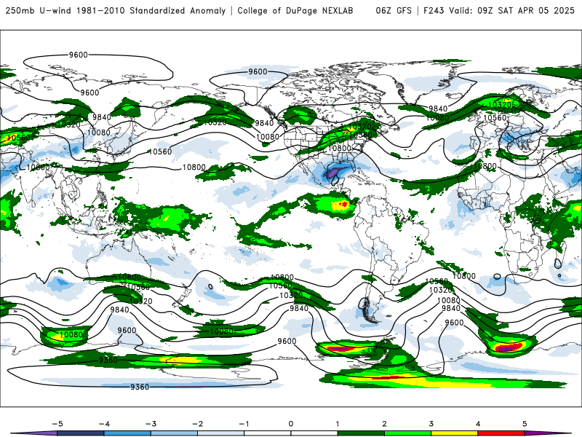Click the '3' colorbar tick label
The width and height of the screenshot is (582, 437).
tap(431, 424)
